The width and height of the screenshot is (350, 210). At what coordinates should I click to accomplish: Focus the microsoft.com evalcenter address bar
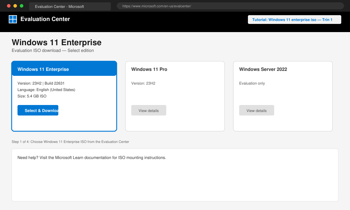click(230, 6)
